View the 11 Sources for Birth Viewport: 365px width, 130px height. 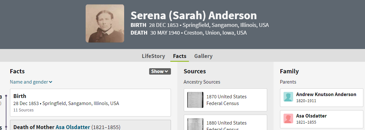click(23, 110)
